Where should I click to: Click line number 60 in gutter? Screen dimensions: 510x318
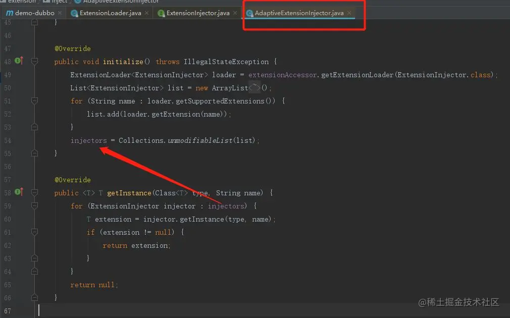point(8,219)
